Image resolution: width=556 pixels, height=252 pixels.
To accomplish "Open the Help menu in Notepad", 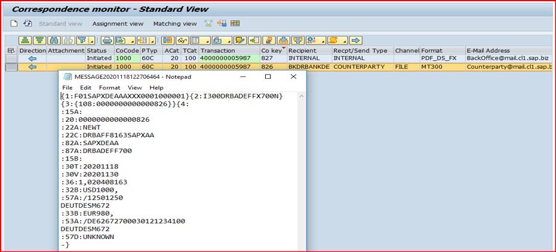I will pyautogui.click(x=156, y=88).
